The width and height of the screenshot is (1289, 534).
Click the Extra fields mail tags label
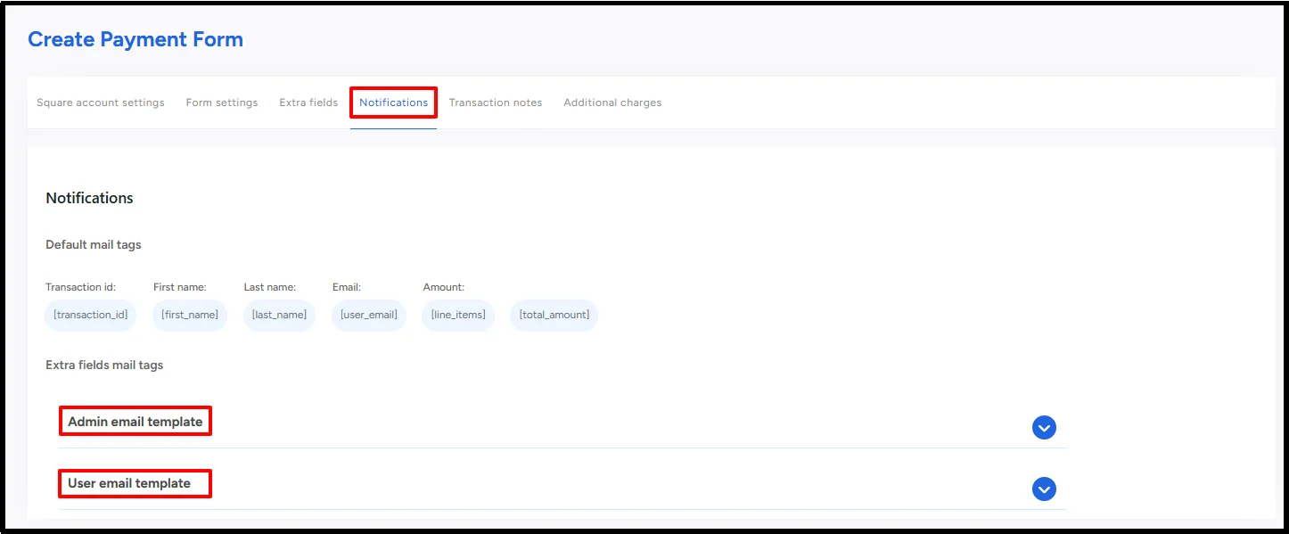(104, 365)
